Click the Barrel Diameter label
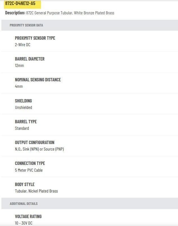Image resolution: width=178 pixels, height=226 pixels. click(30, 59)
